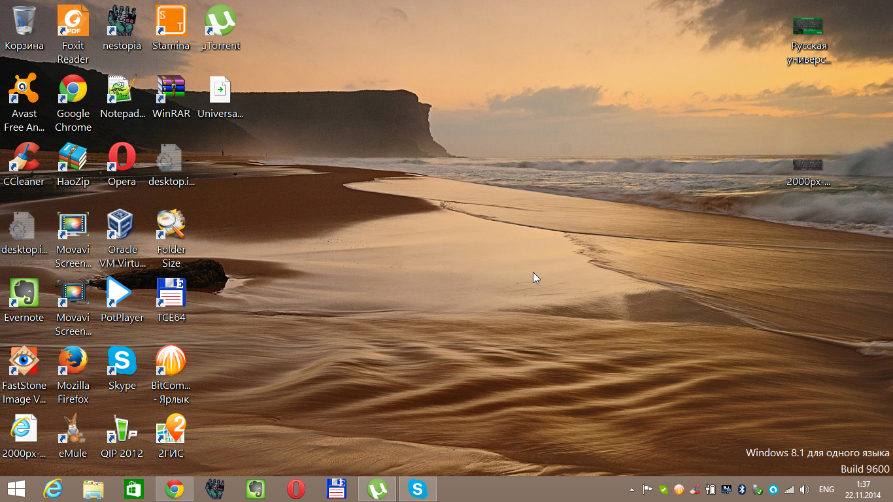893x502 pixels.
Task: Switch to Chrome on the taskbar
Action: tap(175, 489)
